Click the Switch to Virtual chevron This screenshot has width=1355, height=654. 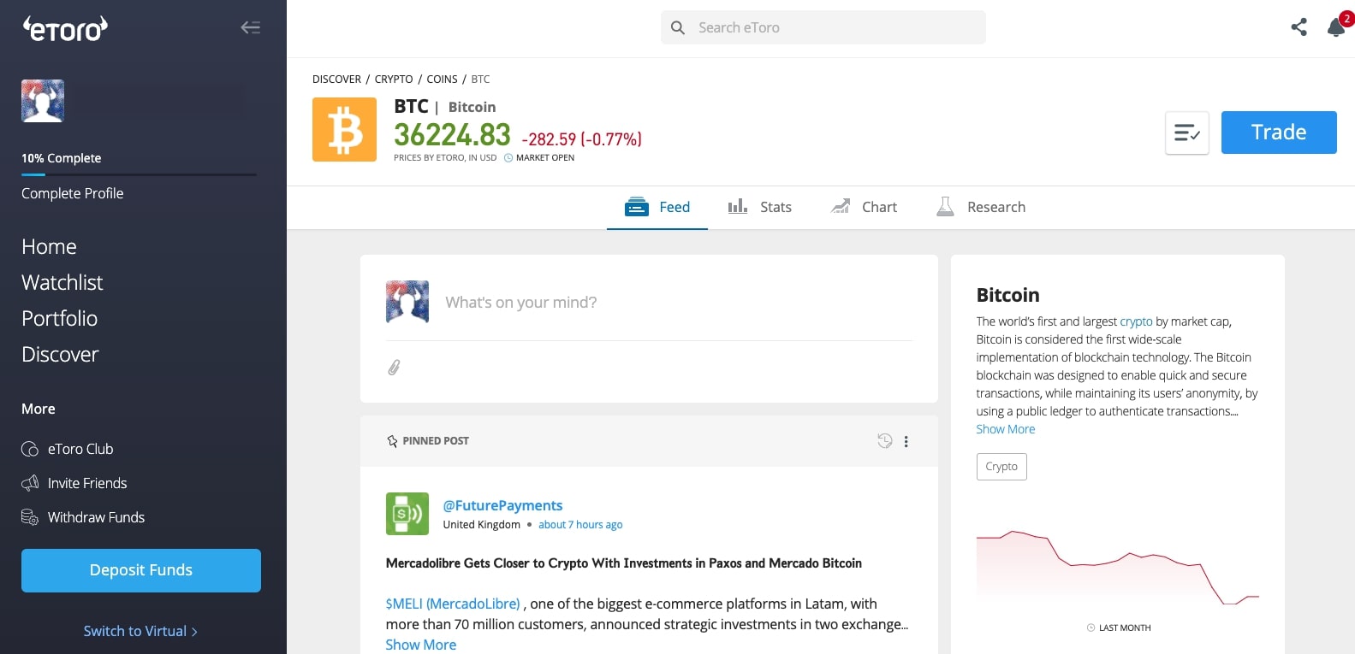[x=195, y=633]
